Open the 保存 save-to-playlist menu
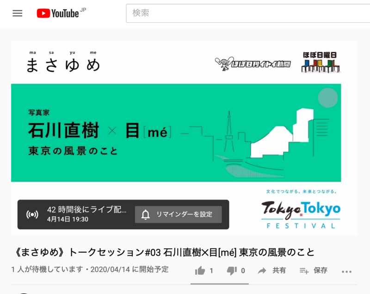The height and width of the screenshot is (294, 370). 304,271
